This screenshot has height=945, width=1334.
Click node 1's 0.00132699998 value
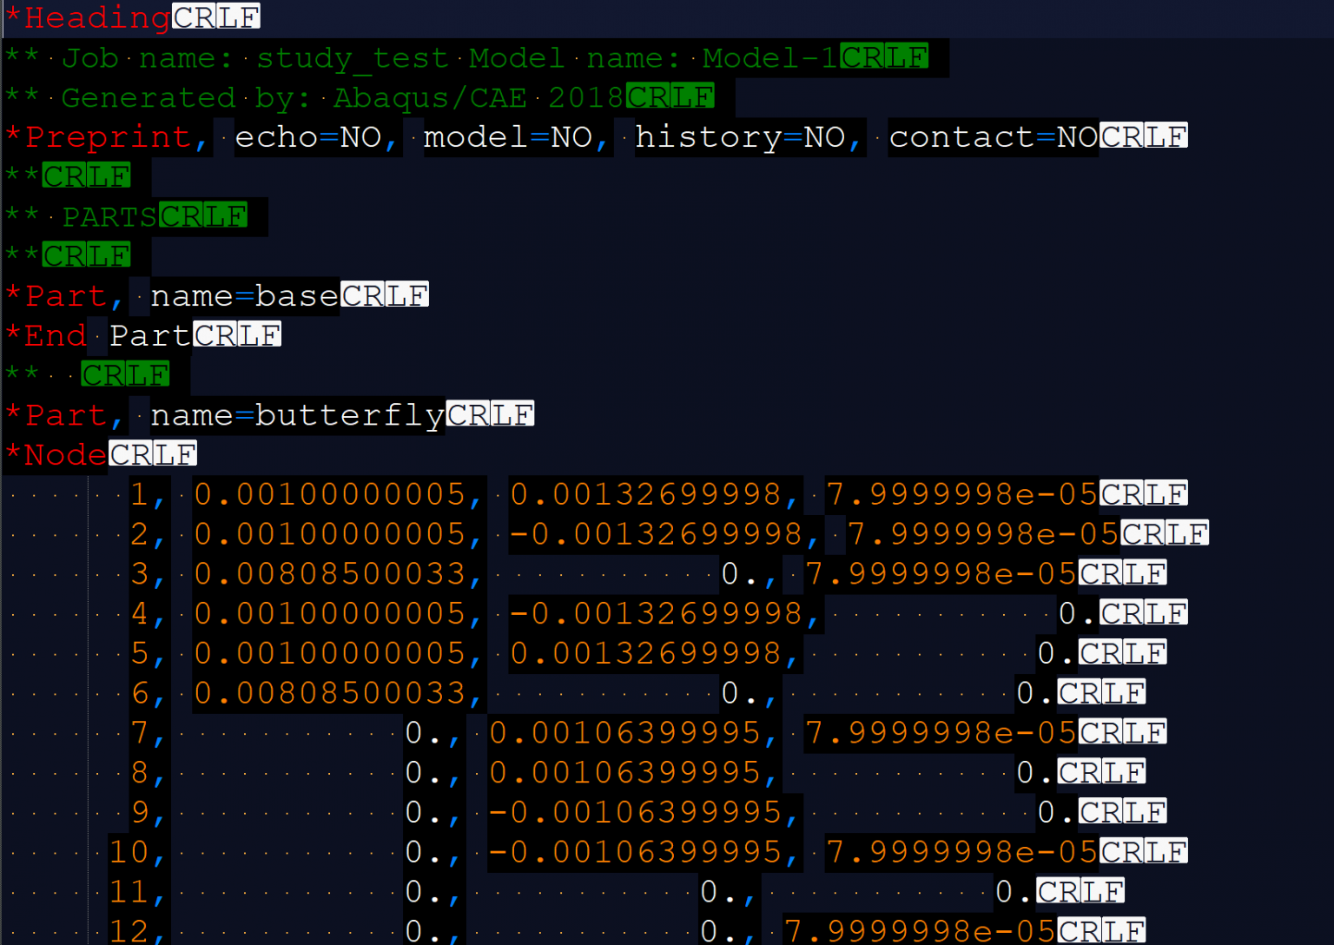(x=645, y=495)
